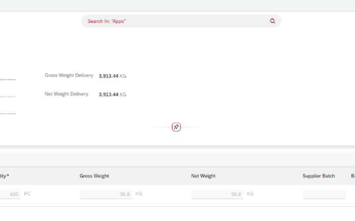Click the empty Supplier Batch input field
Image resolution: width=355 pixels, height=221 pixels.
[324, 194]
